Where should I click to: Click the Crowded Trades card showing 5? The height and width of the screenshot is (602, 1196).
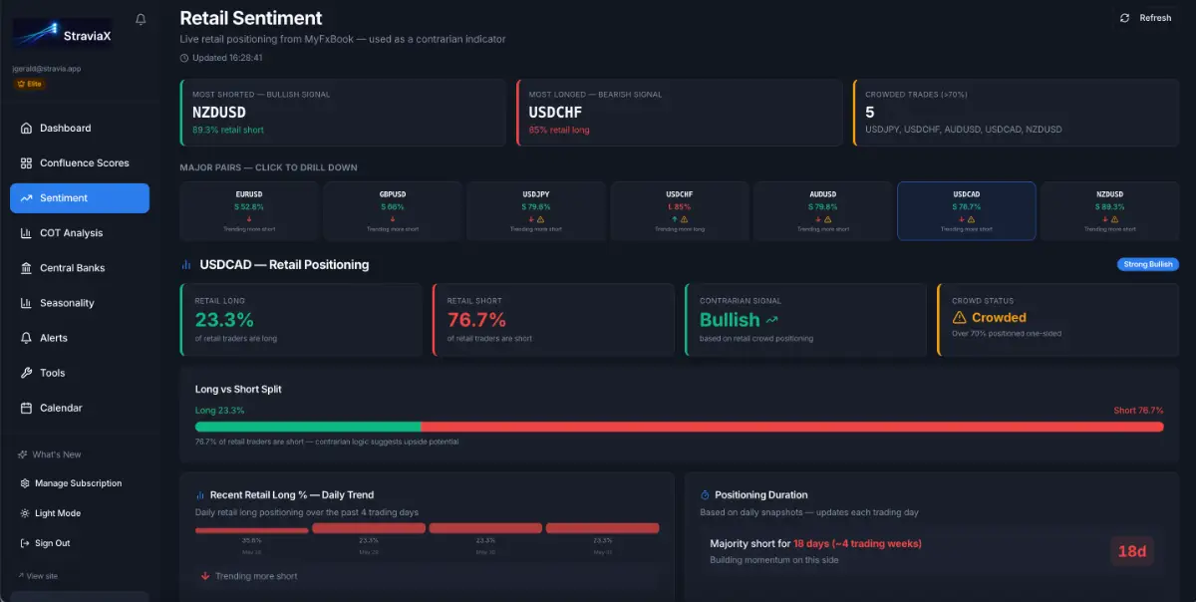coord(1017,113)
